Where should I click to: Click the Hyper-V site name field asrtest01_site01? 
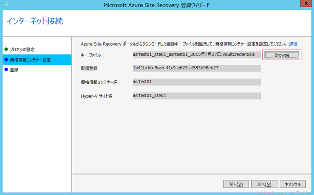pyautogui.click(x=197, y=96)
